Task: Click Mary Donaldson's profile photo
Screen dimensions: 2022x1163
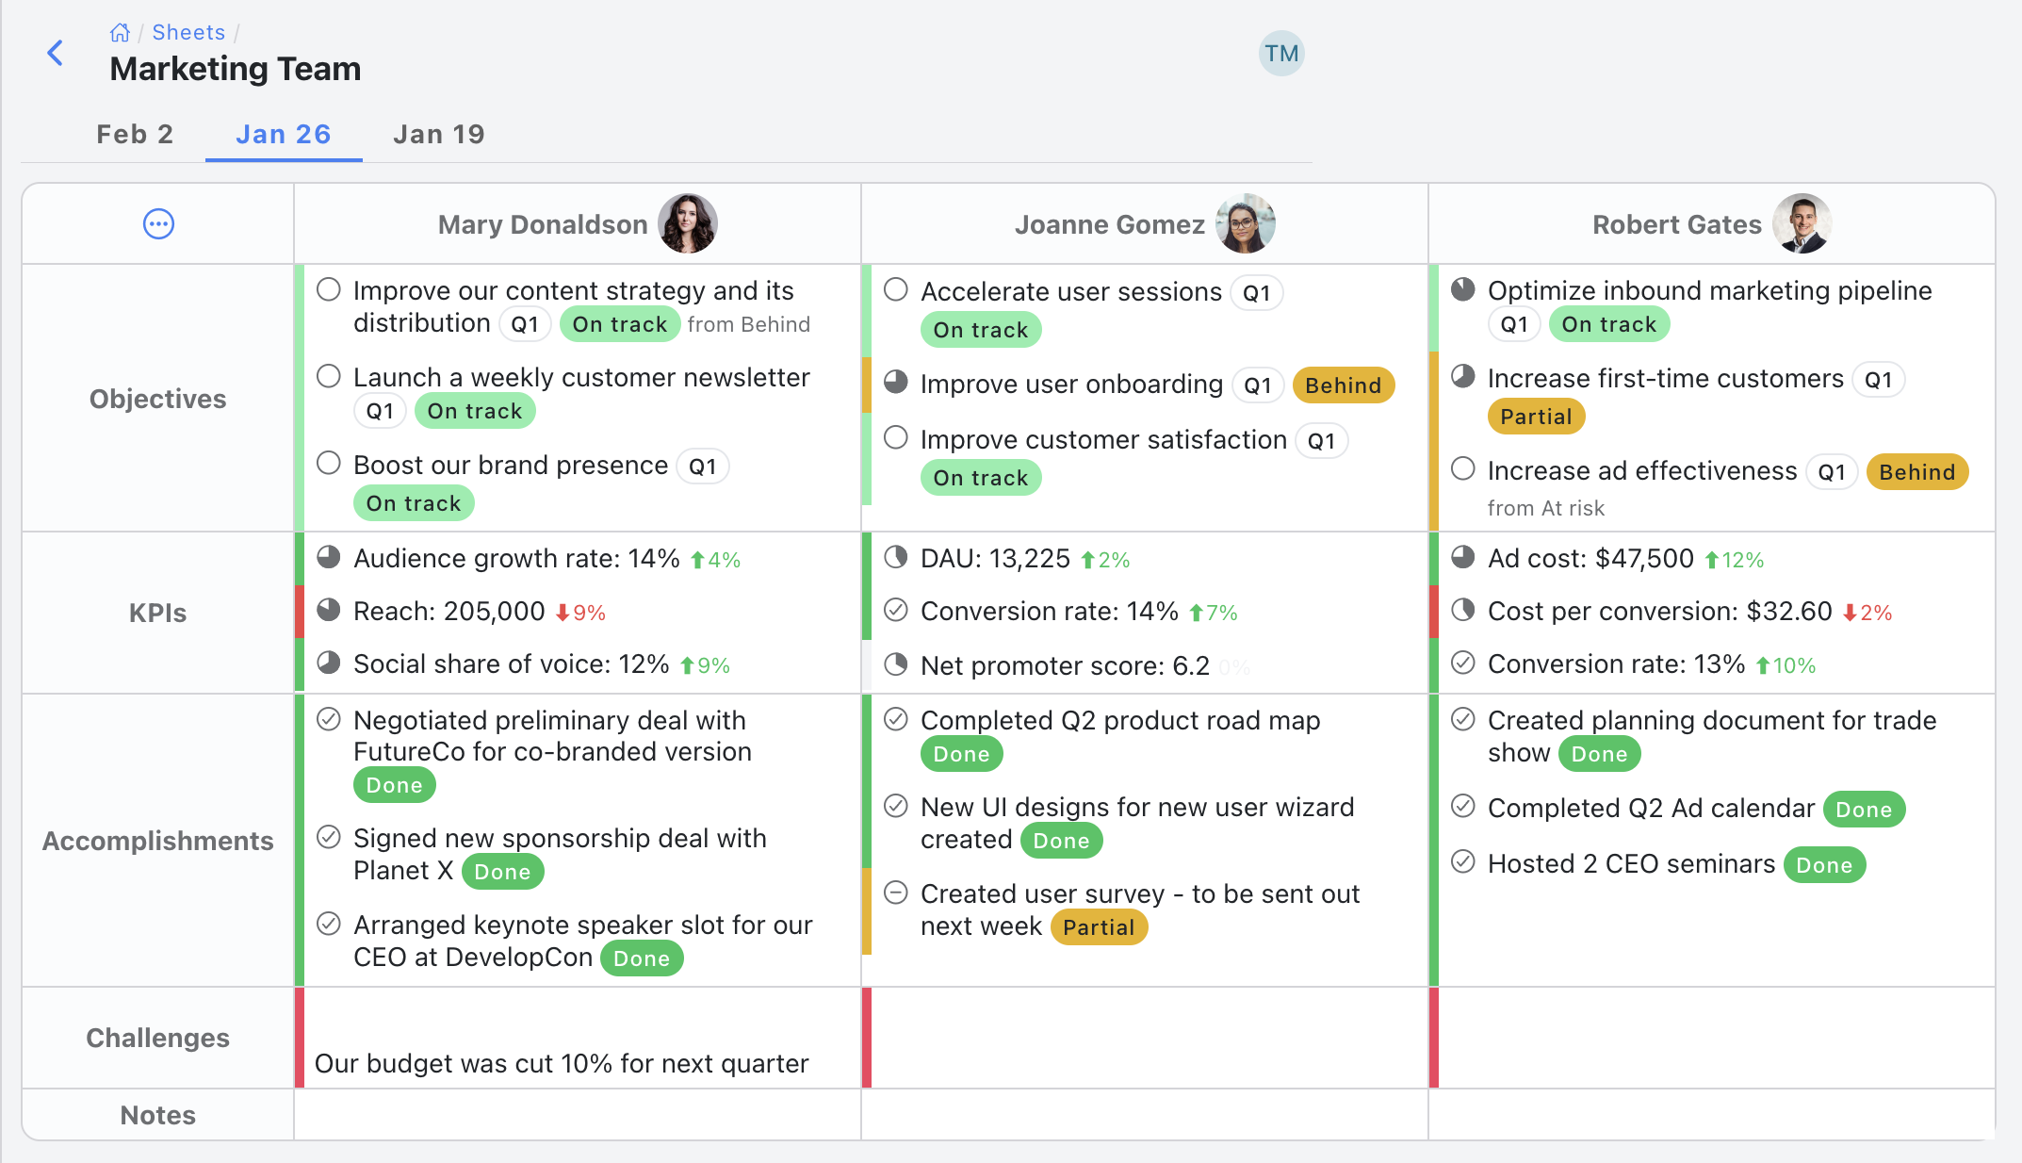Action: [687, 223]
